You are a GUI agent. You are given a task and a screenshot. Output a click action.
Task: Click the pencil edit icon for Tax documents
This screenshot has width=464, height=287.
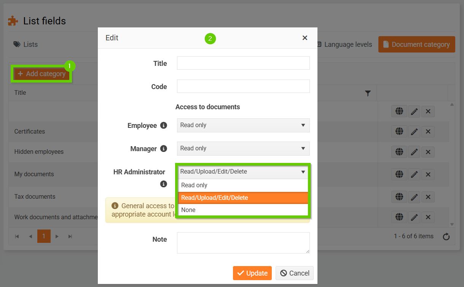pos(414,197)
